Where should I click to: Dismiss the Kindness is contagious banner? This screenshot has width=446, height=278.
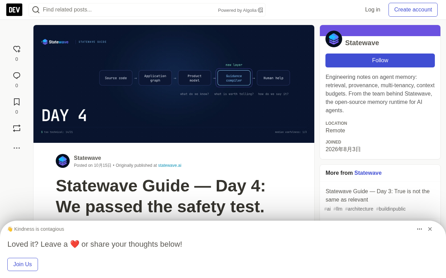(x=430, y=229)
